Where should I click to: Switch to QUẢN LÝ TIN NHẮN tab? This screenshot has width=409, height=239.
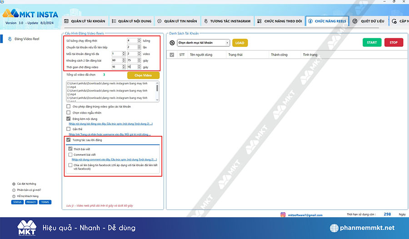(177, 21)
